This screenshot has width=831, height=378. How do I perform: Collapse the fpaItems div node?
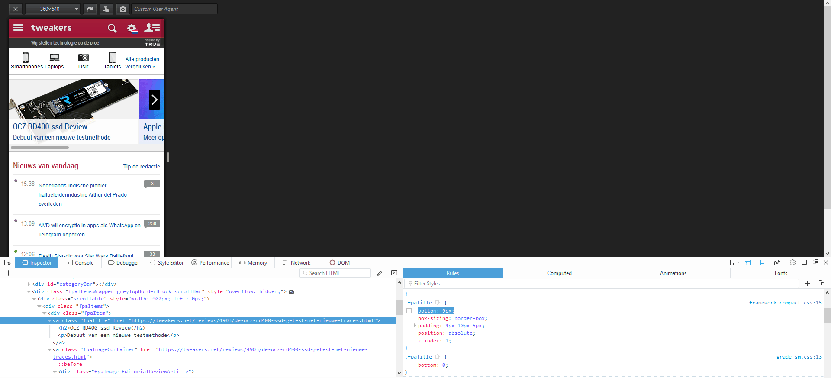39,307
